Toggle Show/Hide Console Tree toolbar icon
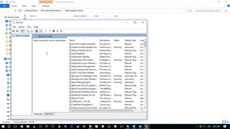The image size is (230, 129). click(x=23, y=31)
